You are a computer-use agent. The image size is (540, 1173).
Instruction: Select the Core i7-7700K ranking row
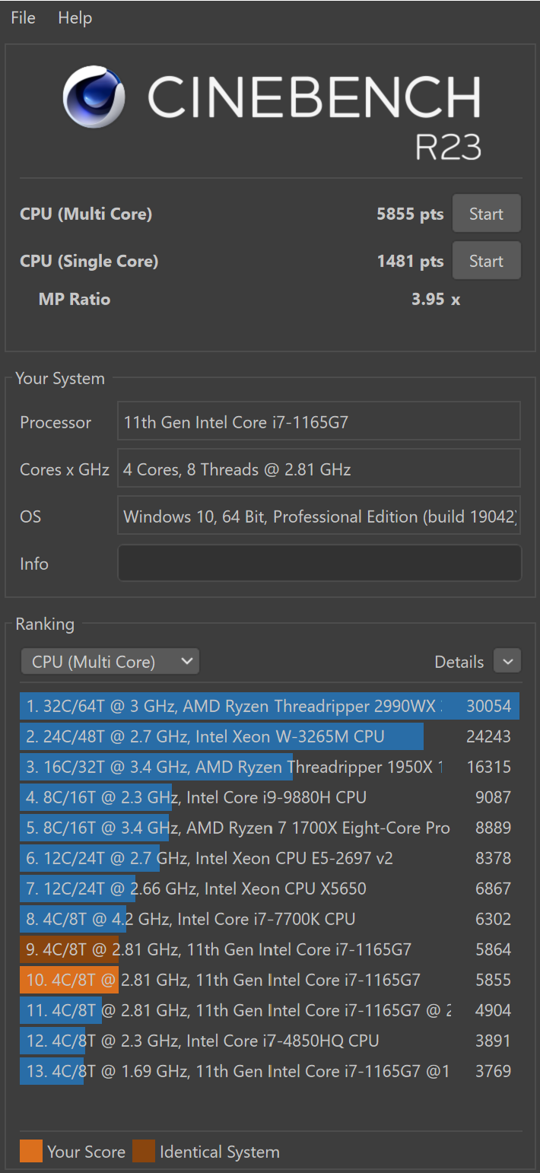[x=269, y=919]
